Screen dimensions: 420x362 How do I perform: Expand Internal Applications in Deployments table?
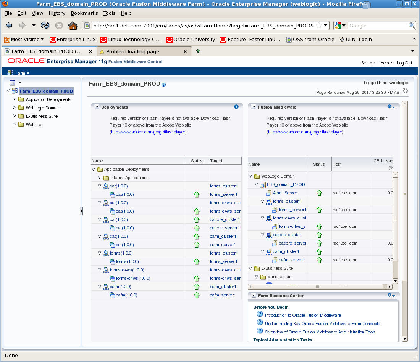[x=99, y=178]
